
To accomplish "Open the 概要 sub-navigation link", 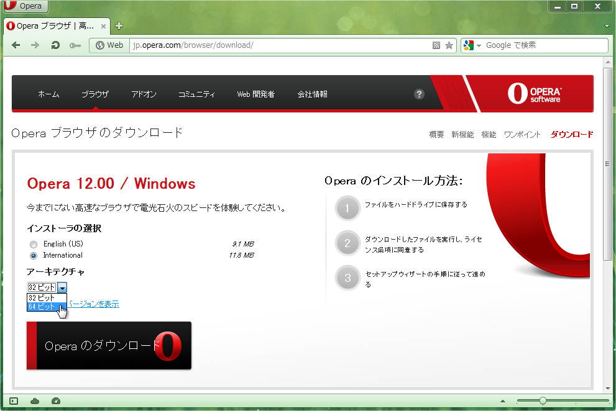I will tap(436, 135).
